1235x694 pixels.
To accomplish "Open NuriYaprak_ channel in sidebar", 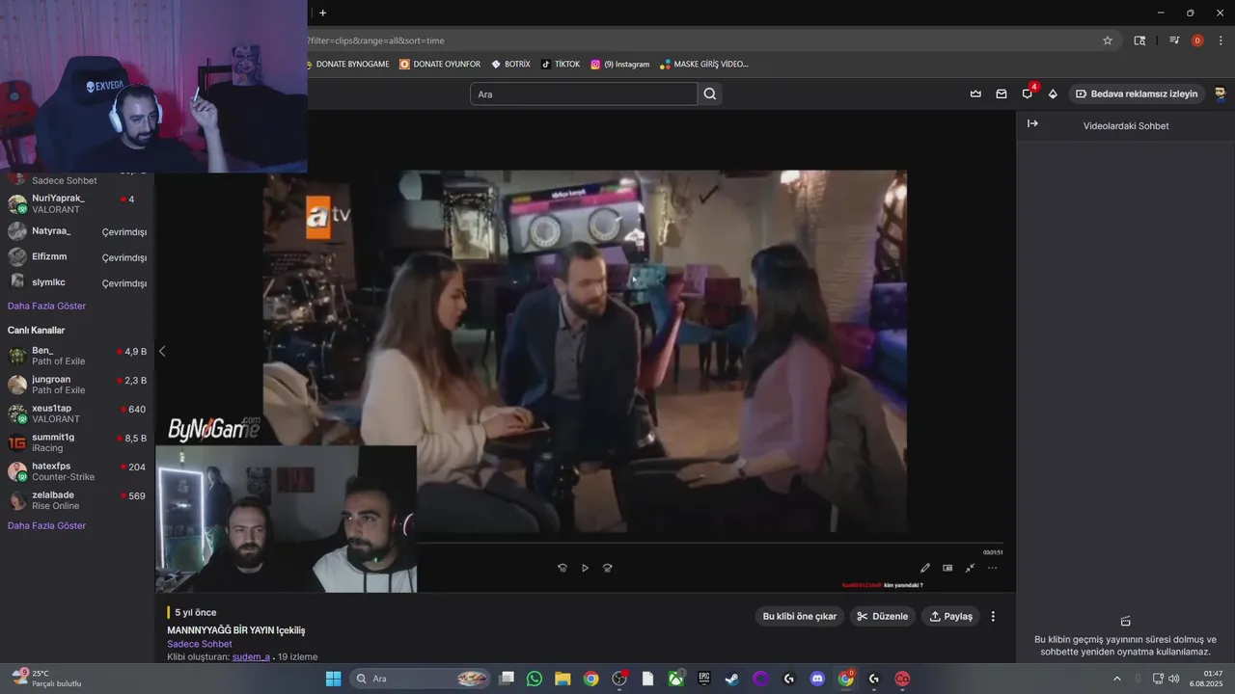I will [x=77, y=203].
